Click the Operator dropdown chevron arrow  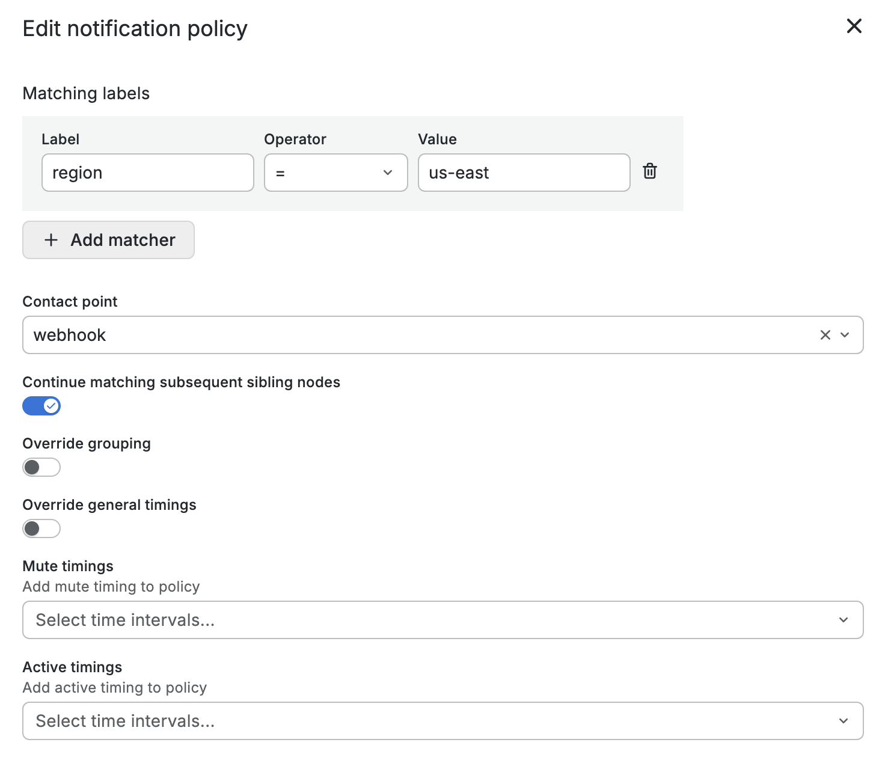(388, 173)
